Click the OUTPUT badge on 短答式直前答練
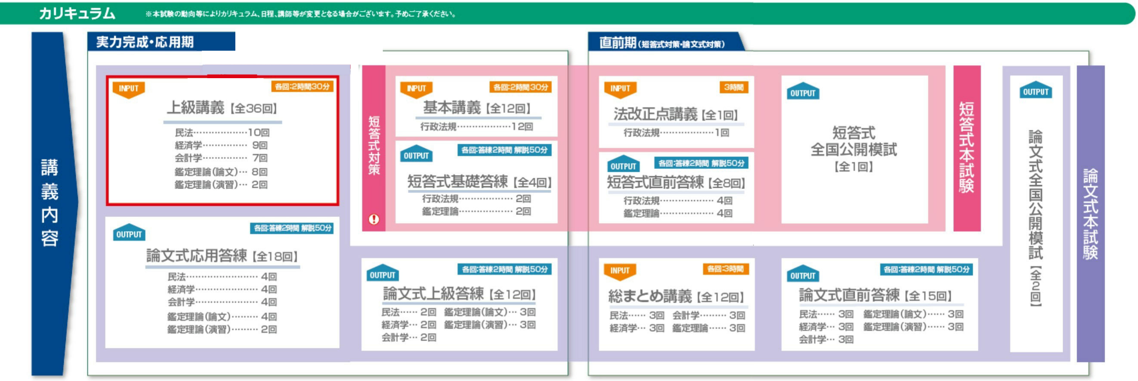 click(x=623, y=165)
